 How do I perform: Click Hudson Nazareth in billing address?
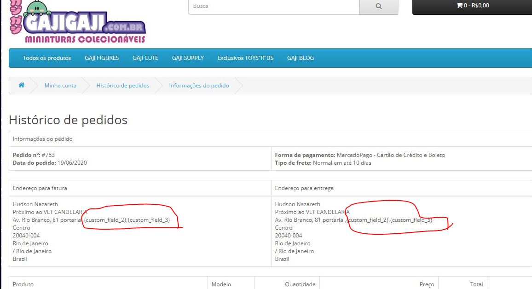(35, 204)
